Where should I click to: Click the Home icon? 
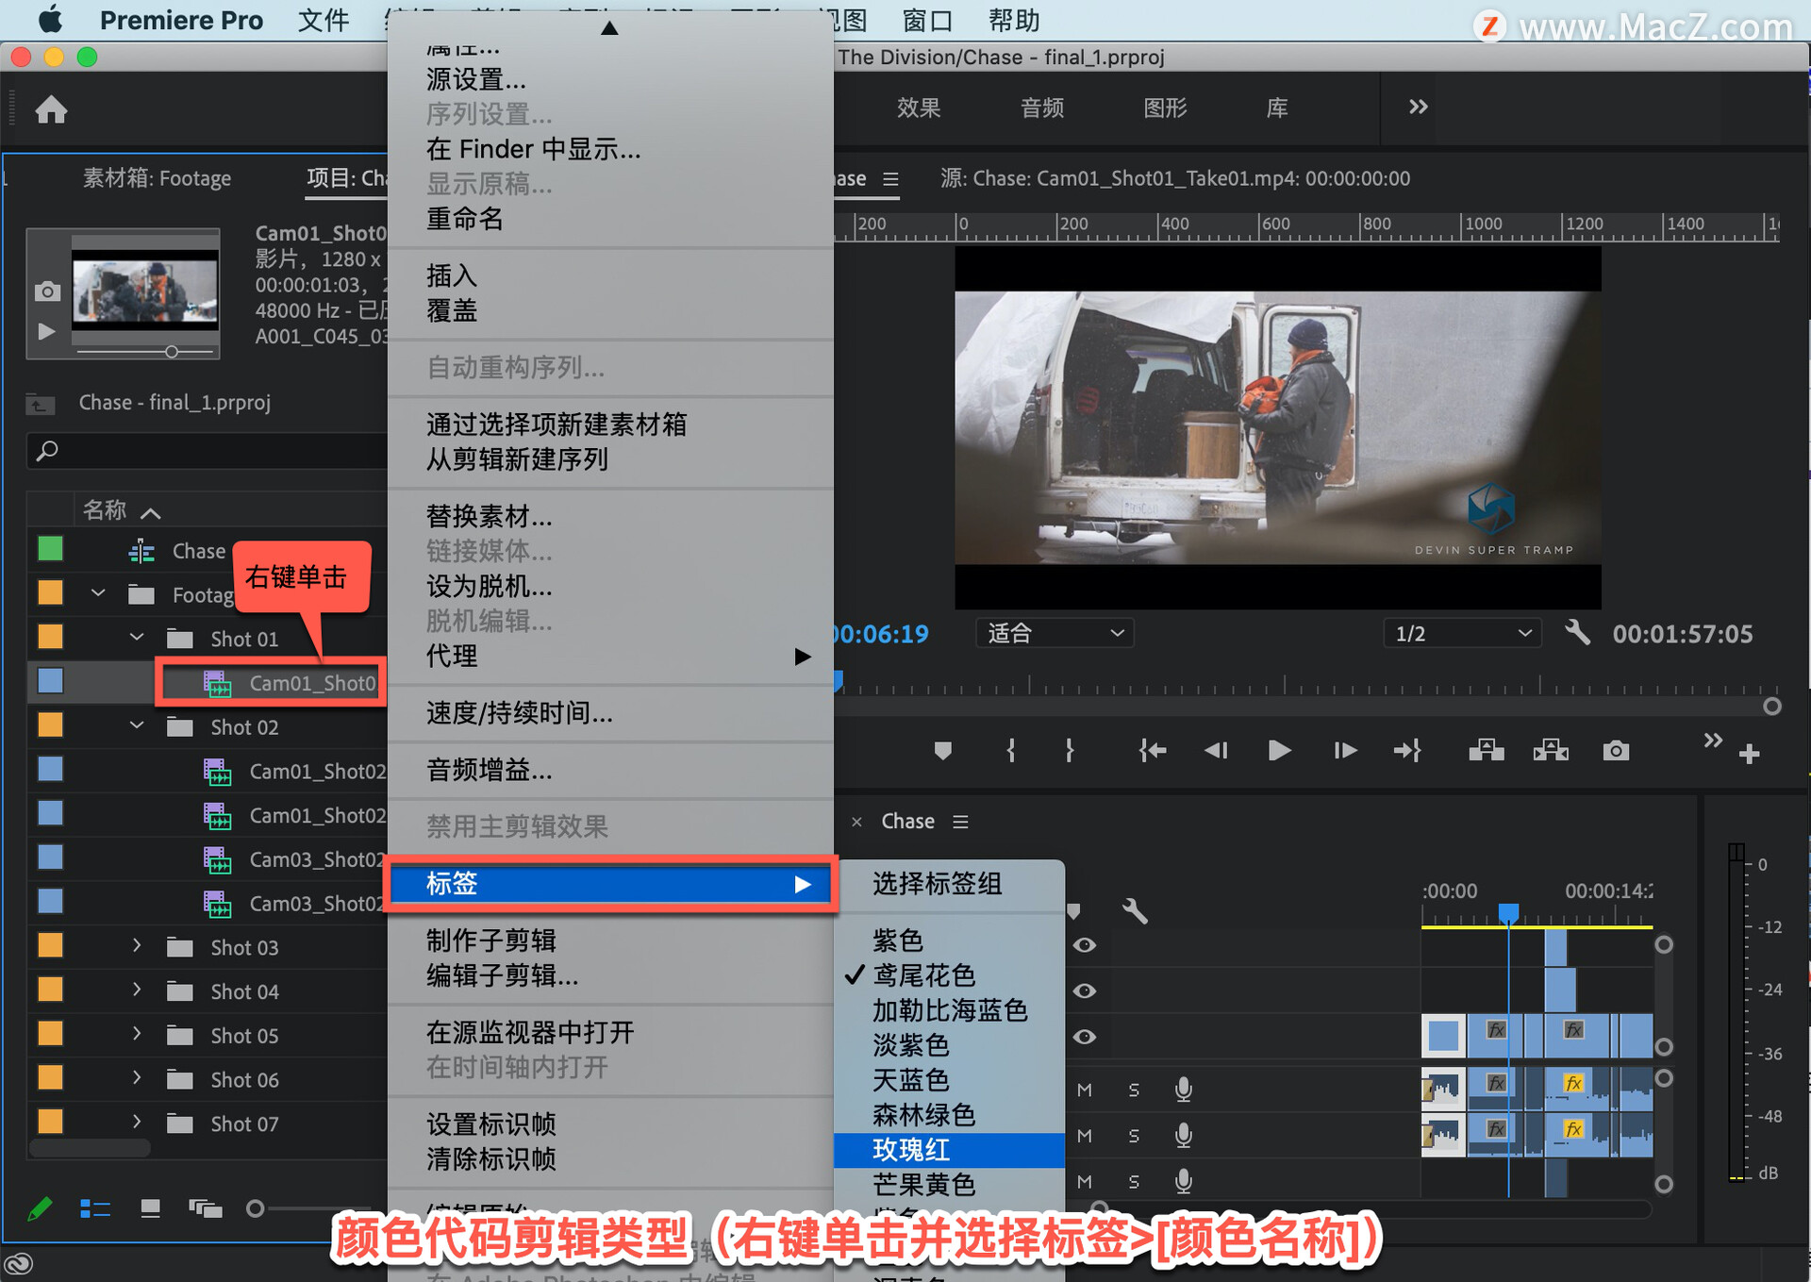coord(51,110)
